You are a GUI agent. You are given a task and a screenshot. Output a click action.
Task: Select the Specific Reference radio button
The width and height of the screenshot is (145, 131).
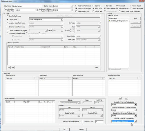8,16
